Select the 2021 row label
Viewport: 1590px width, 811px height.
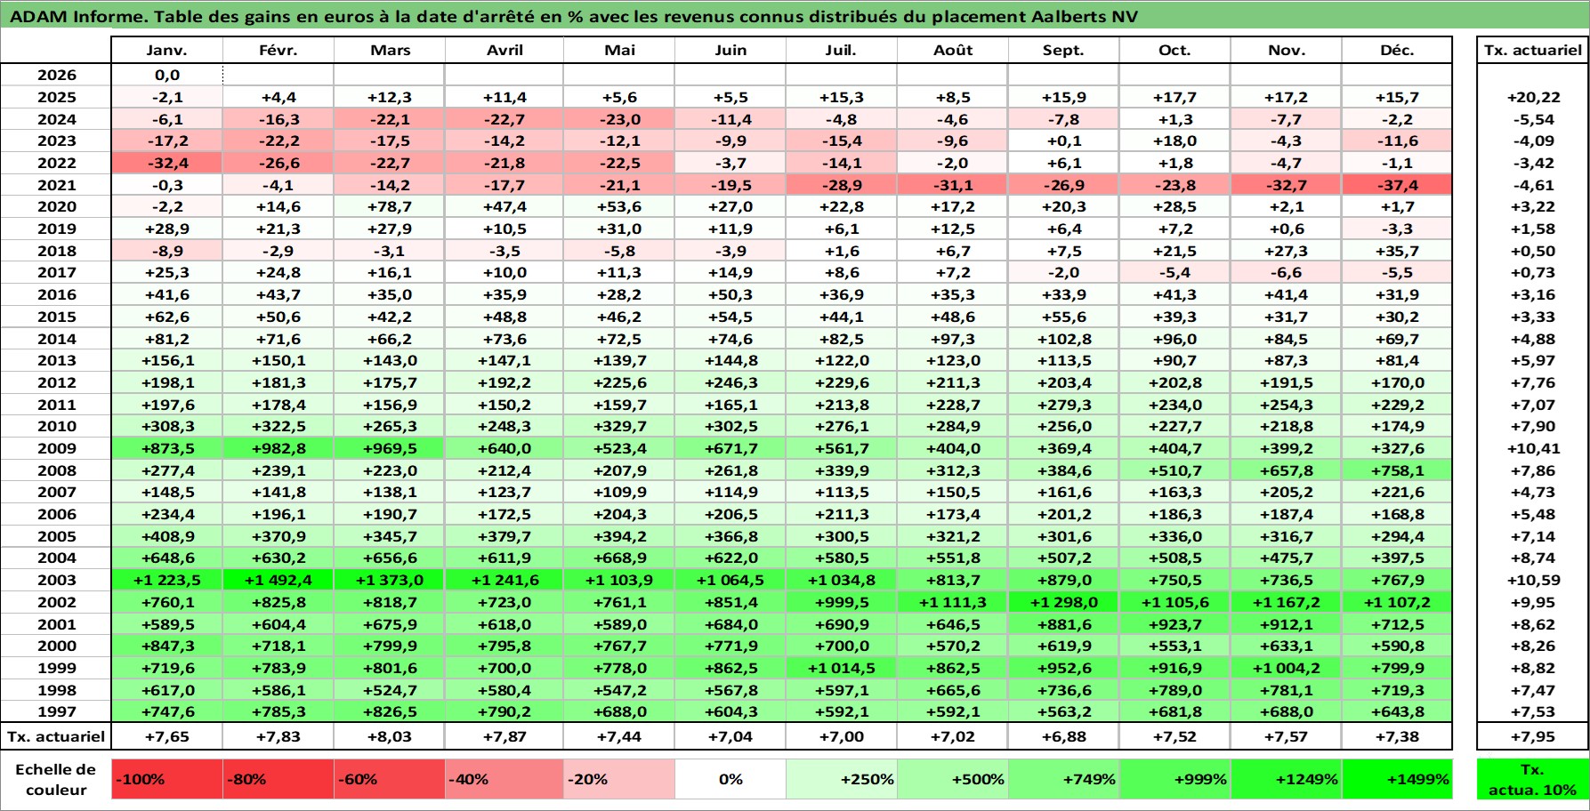coord(56,185)
